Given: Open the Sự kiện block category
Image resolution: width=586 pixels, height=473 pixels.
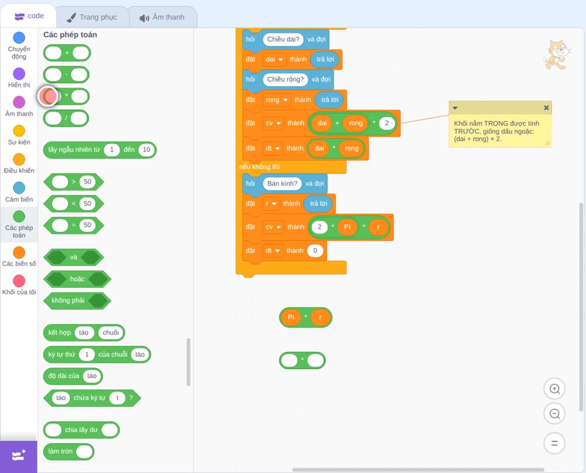Looking at the screenshot, I should tap(19, 135).
